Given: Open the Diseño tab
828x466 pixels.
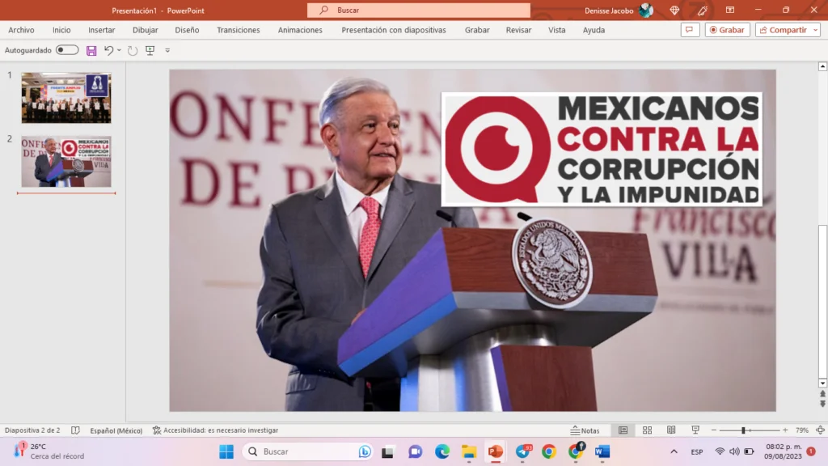Looking at the screenshot, I should 187,30.
